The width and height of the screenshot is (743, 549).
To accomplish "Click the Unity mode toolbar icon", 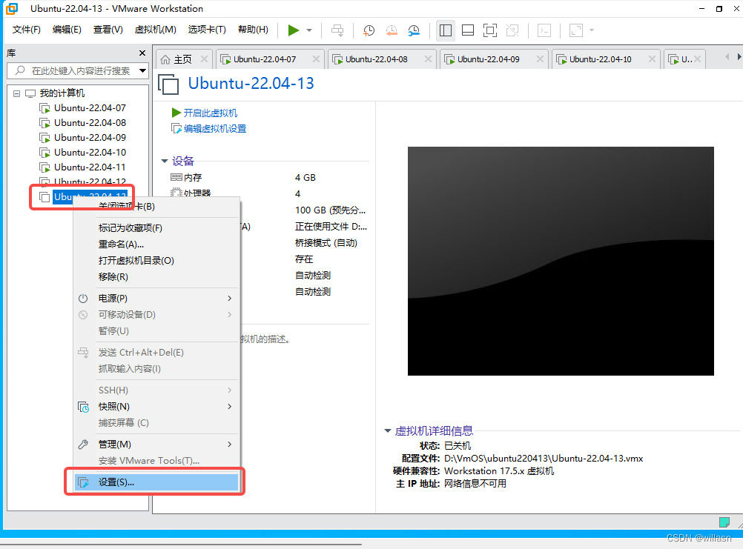I will point(512,30).
